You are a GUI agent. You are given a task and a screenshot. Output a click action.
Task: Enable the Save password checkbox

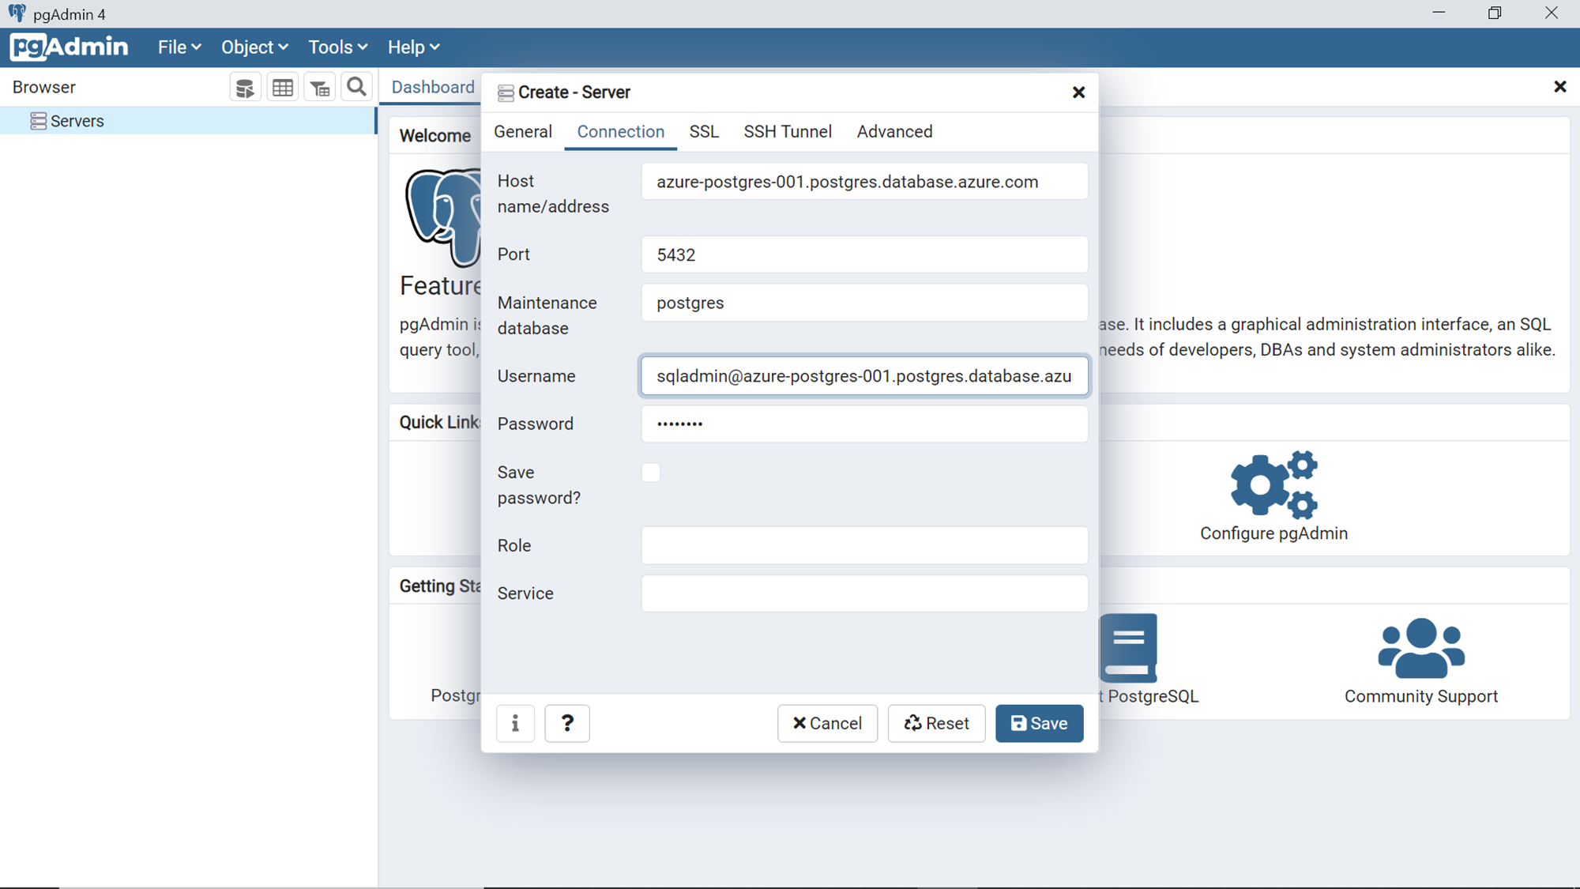(x=651, y=473)
